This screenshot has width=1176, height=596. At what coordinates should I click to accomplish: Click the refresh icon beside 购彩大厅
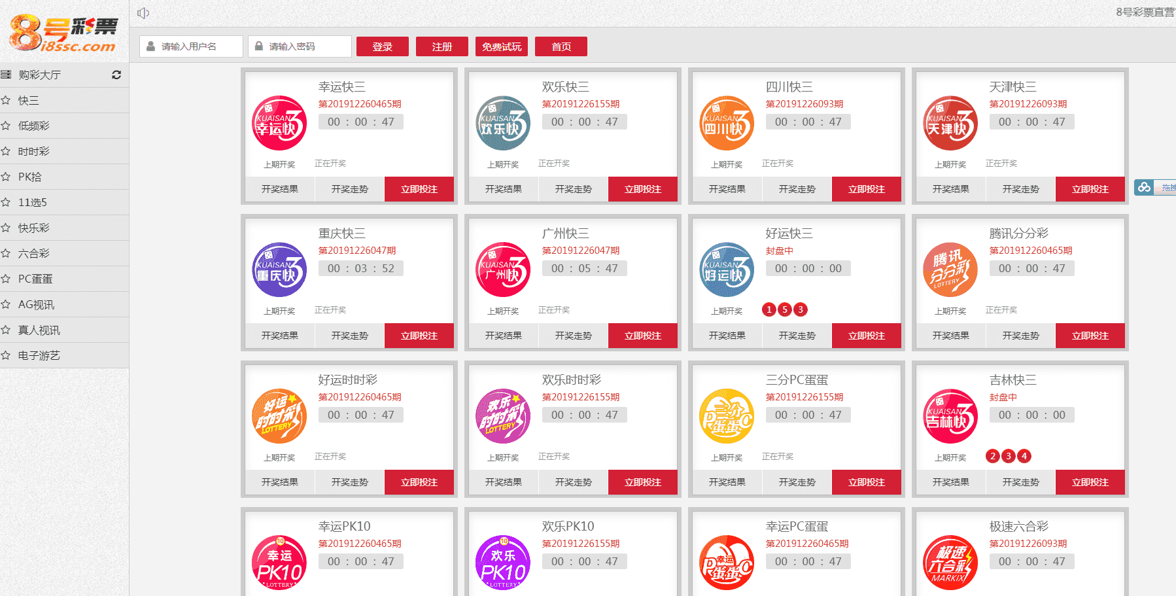click(116, 75)
